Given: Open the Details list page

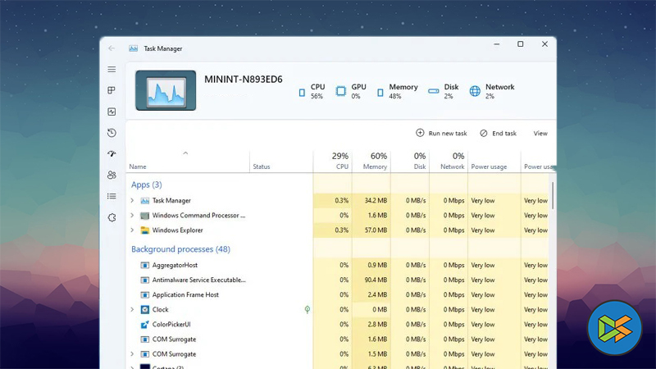Looking at the screenshot, I should (112, 196).
